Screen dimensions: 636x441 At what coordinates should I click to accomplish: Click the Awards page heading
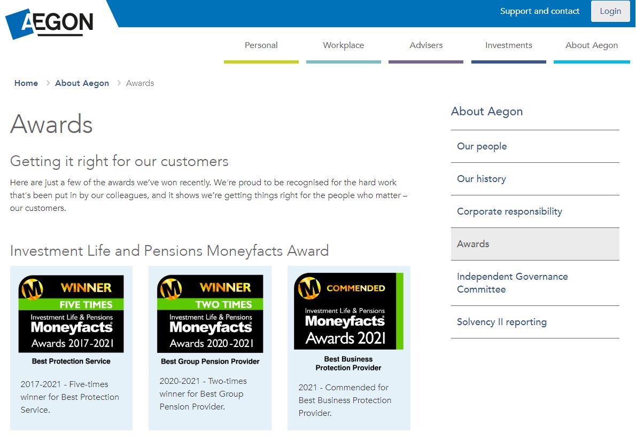(x=51, y=124)
